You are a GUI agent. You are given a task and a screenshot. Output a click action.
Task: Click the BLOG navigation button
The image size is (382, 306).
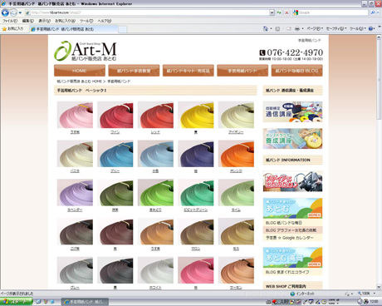(296, 71)
